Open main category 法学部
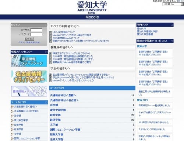The width and height of the screenshot is (184, 141). [x=54, y=105]
